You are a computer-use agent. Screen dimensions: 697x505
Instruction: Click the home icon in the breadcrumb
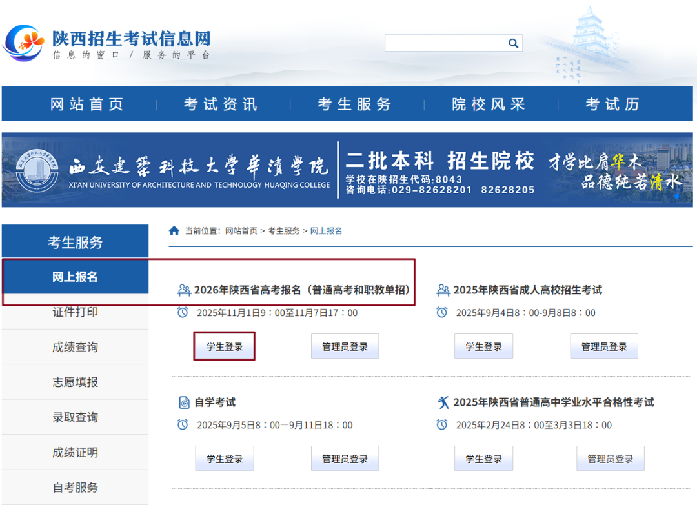174,230
